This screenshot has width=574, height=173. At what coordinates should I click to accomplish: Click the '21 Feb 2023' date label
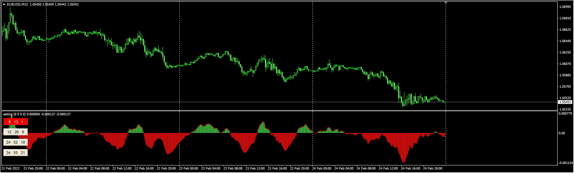click(10, 169)
